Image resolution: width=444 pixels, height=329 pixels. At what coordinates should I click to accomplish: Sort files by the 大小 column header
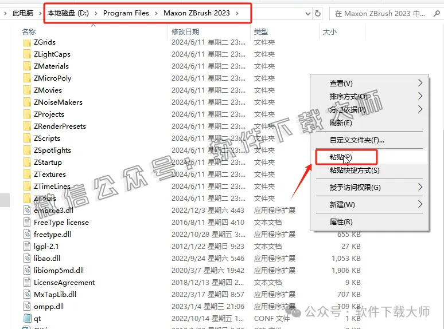tap(330, 32)
